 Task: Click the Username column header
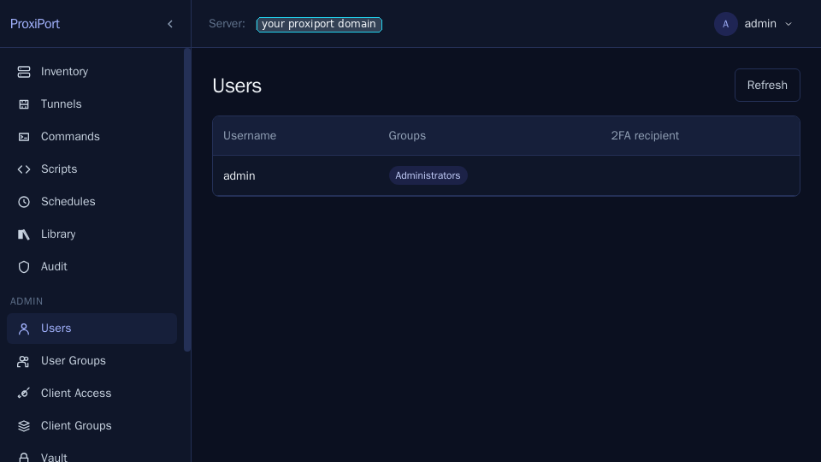pyautogui.click(x=250, y=136)
